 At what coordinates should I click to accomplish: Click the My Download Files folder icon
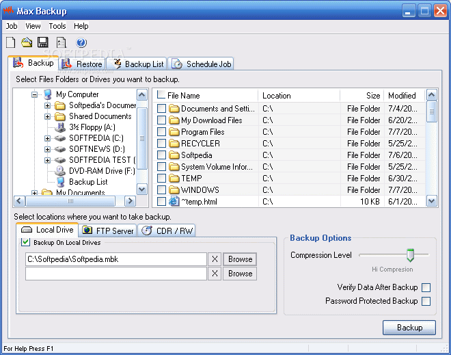point(174,120)
